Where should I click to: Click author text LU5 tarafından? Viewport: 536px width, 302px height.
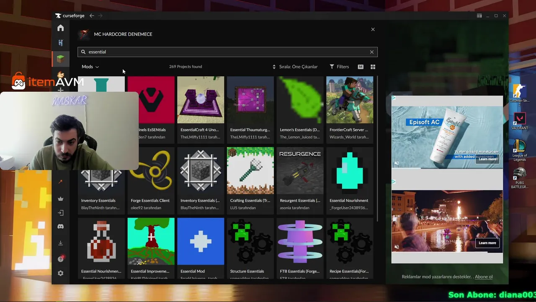(243, 208)
